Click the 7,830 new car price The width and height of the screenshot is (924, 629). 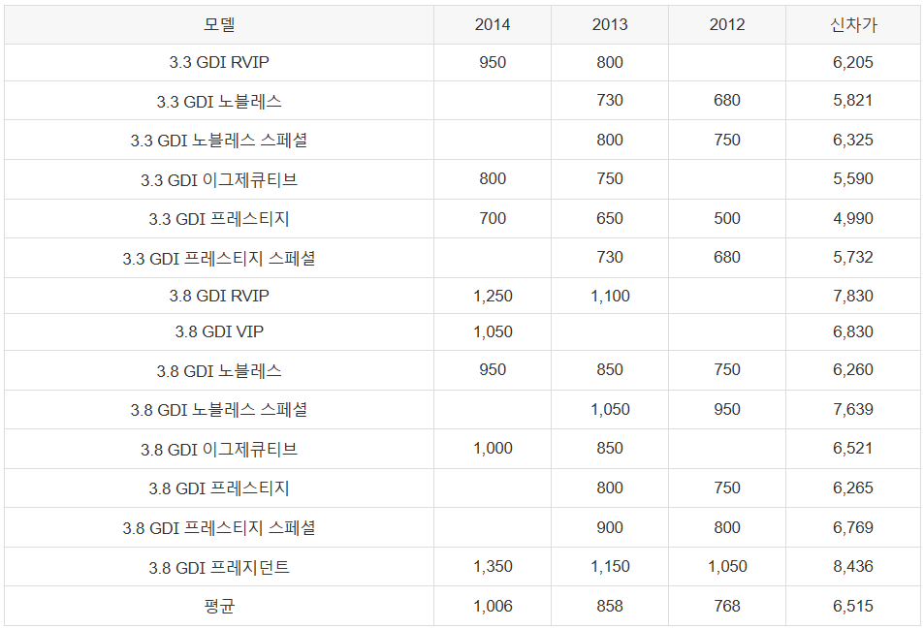(x=852, y=296)
